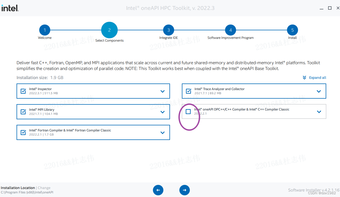This screenshot has height=197, width=340.
Task: Click Change installation location link
Action: point(44,188)
